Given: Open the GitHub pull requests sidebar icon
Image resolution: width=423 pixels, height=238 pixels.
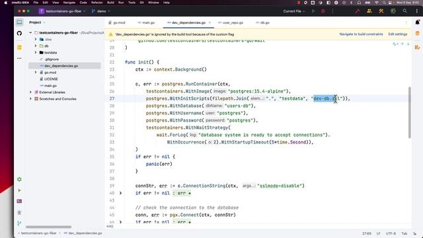Looking at the screenshot, I should pyautogui.click(x=19, y=34).
